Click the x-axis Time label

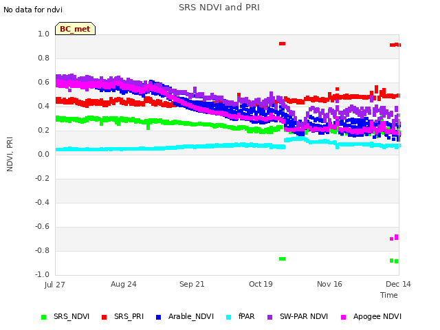(389, 295)
